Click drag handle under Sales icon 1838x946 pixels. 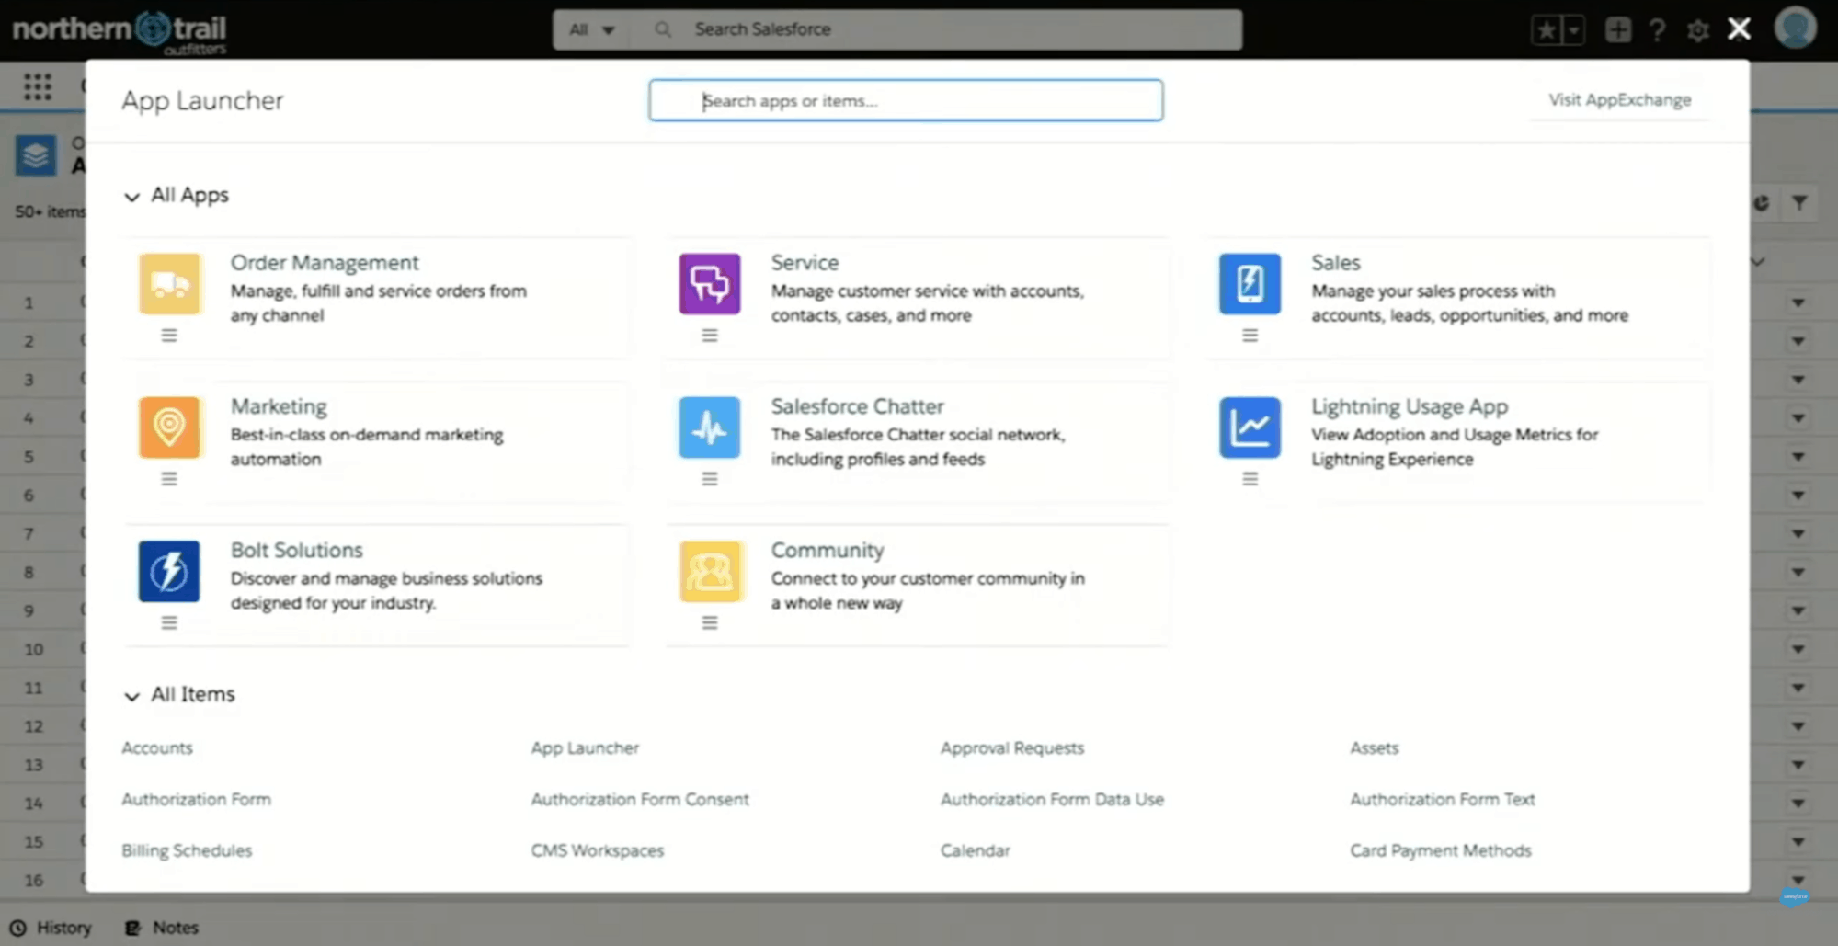click(1250, 336)
